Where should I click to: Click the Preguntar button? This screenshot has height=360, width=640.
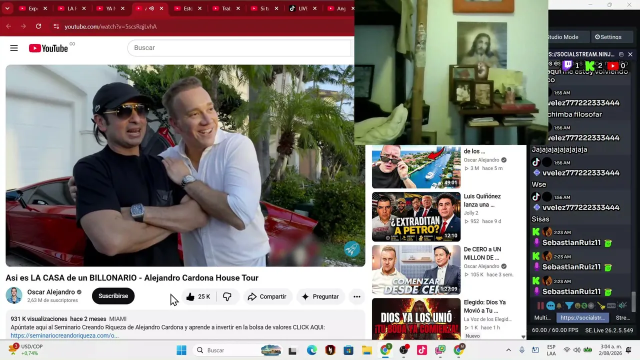coord(320,296)
